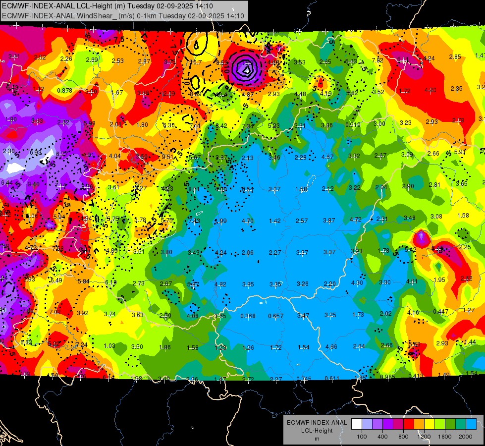Click the legend LCL-Height label
This screenshot has height=446, width=485.
pos(317,431)
